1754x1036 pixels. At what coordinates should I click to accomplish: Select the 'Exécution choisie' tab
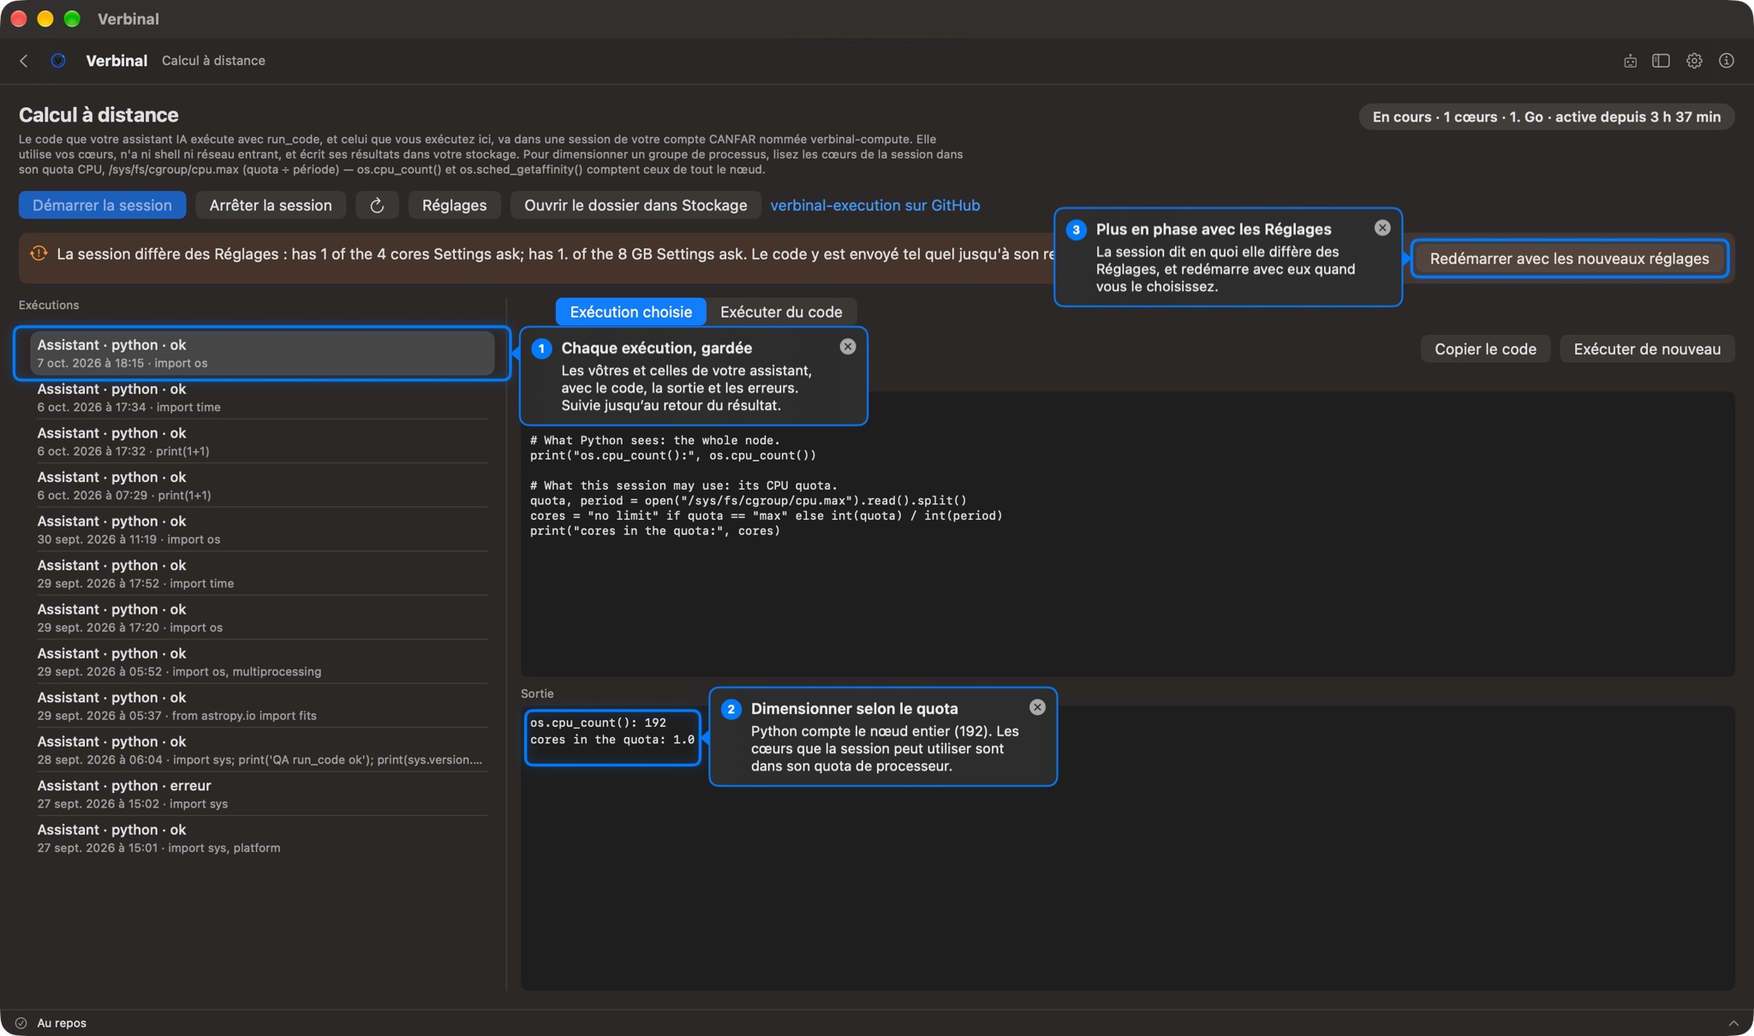pos(631,313)
